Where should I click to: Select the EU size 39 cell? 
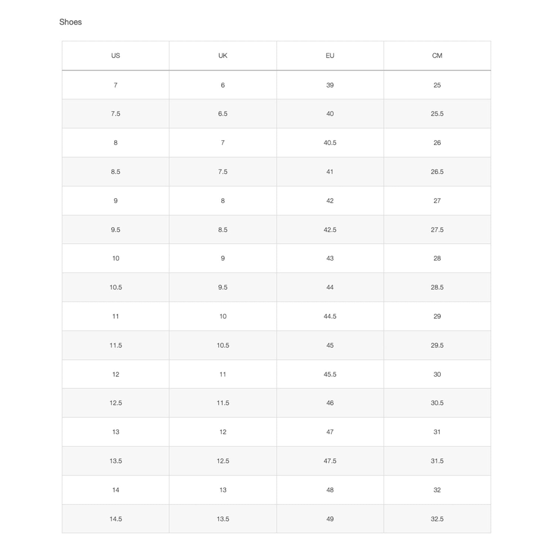click(x=330, y=85)
